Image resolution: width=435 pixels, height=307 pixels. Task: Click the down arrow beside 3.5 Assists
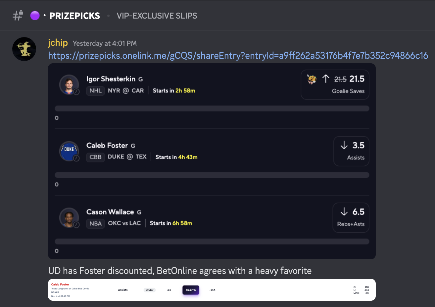click(x=344, y=145)
